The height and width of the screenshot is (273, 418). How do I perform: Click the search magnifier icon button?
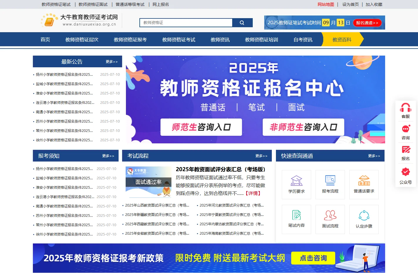[242, 23]
